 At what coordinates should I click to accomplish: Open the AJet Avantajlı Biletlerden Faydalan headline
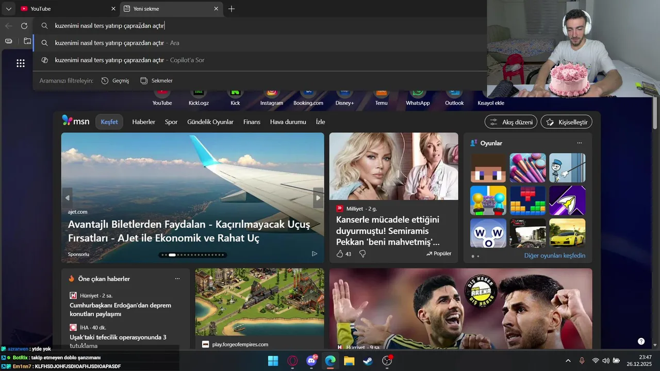point(189,231)
